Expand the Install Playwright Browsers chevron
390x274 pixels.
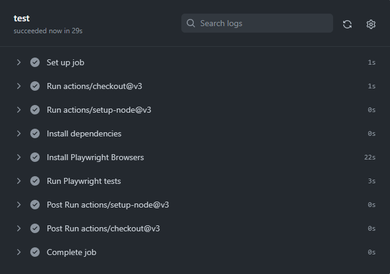click(18, 157)
